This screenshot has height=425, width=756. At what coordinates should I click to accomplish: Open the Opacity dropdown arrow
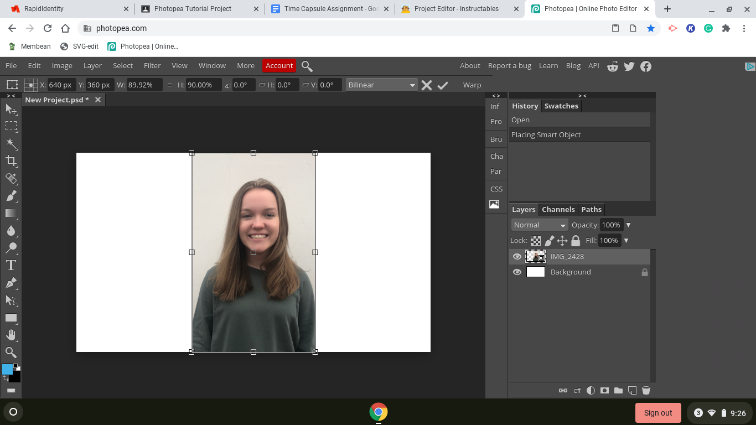point(627,225)
